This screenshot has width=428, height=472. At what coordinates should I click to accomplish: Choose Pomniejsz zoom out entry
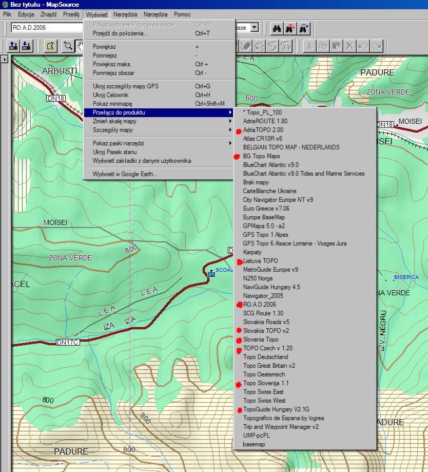click(x=159, y=55)
